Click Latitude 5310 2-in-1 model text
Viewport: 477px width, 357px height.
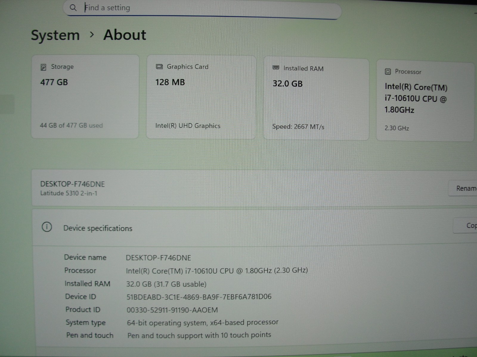(69, 193)
